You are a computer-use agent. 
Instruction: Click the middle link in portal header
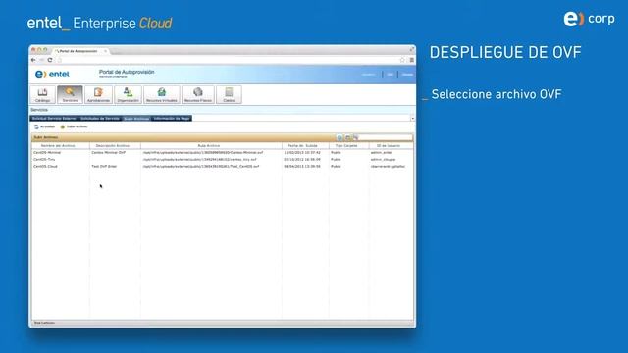[391, 75]
